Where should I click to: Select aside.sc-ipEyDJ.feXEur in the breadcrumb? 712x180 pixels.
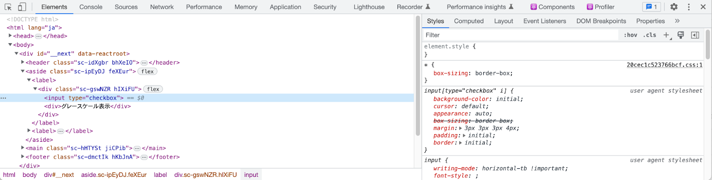click(x=113, y=175)
